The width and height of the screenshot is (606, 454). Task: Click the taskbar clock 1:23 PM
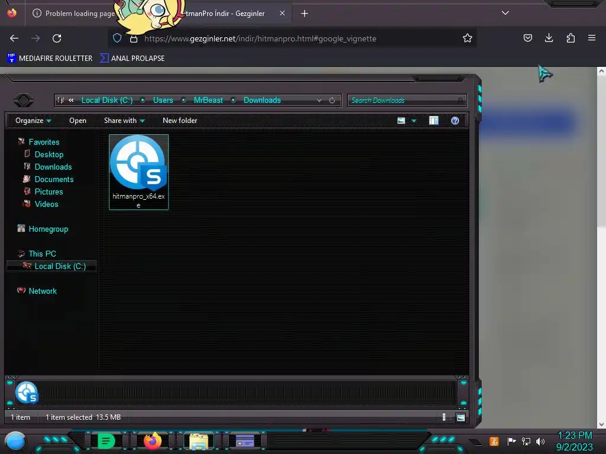point(575,436)
